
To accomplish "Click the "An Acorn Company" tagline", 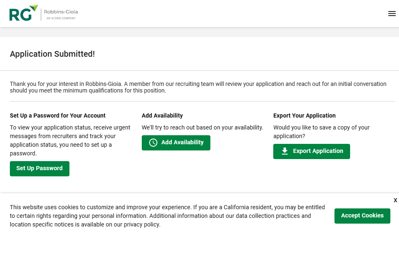I will click(60, 18).
